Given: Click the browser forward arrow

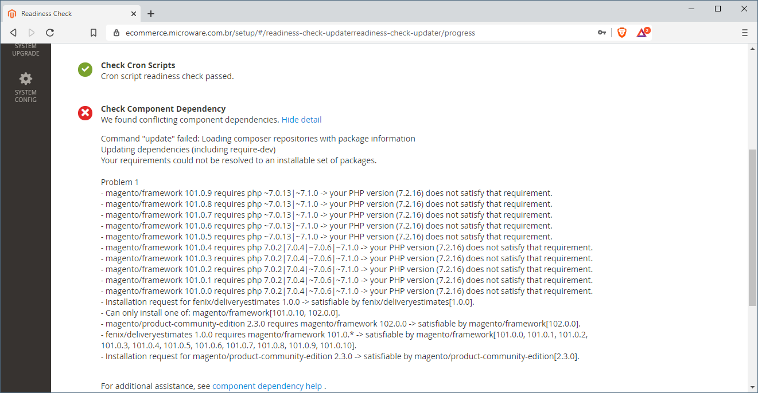Looking at the screenshot, I should [x=32, y=33].
